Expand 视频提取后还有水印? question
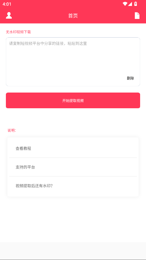 click(73, 186)
